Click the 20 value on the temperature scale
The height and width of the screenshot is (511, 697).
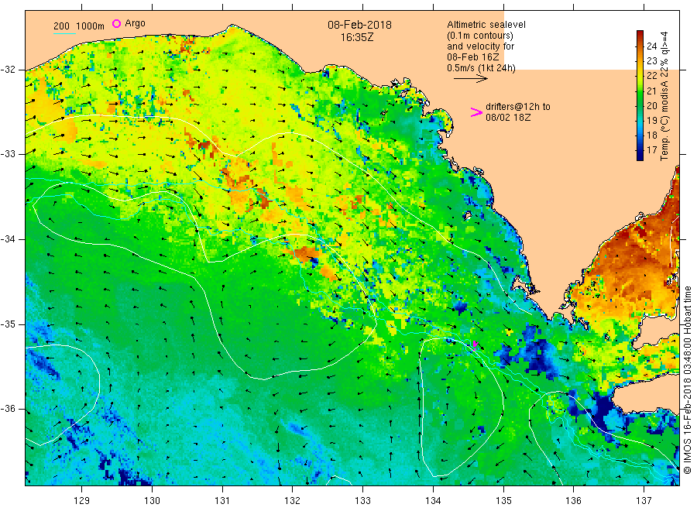coord(651,105)
